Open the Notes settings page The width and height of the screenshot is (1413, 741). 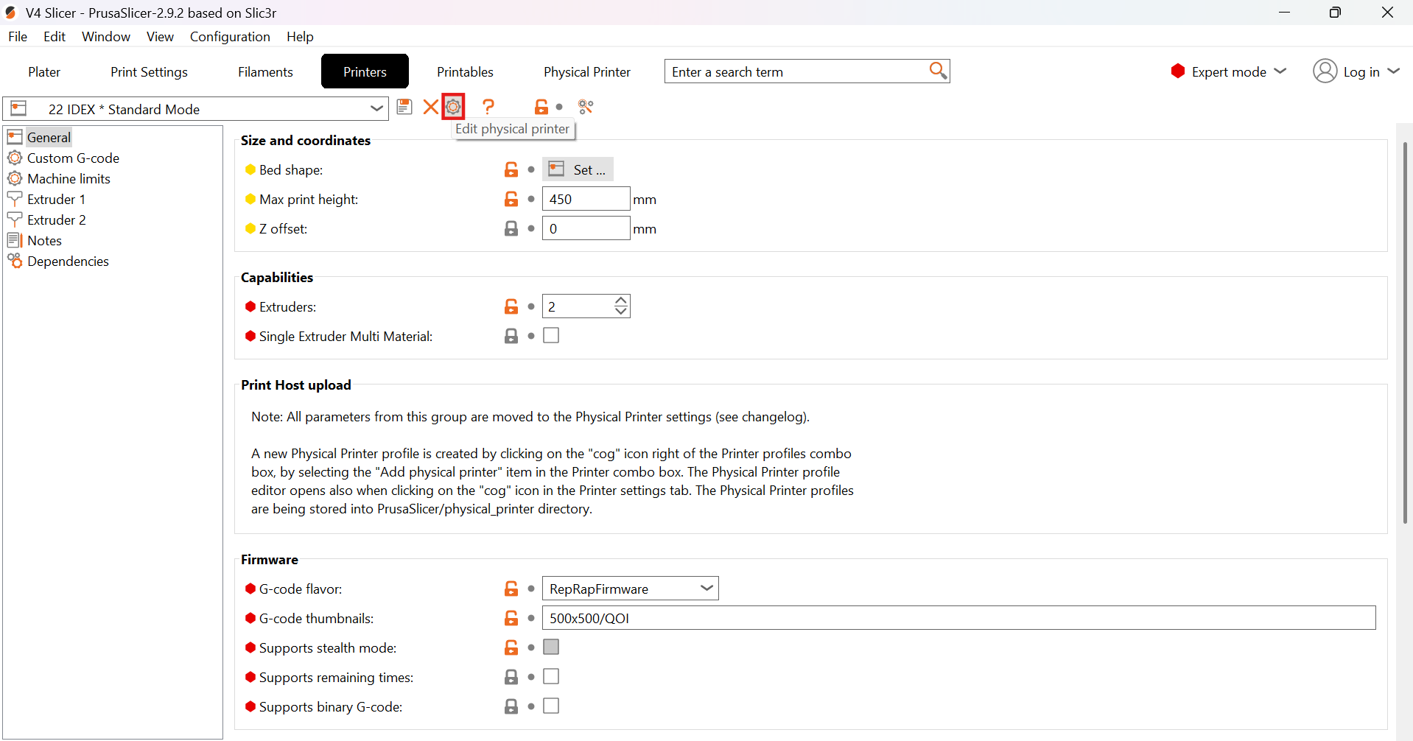click(44, 240)
